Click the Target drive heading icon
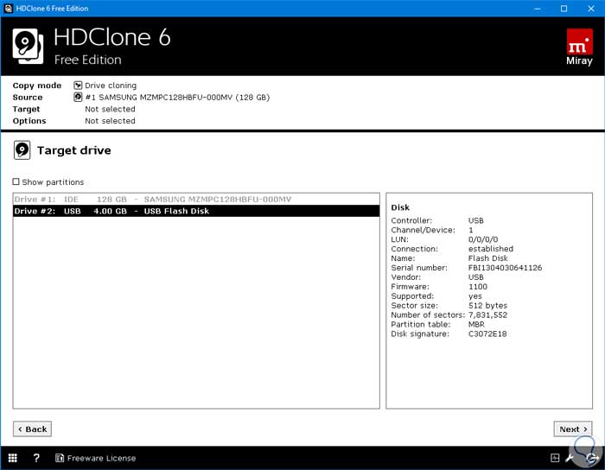Viewport: 605px width, 470px height. 22,150
